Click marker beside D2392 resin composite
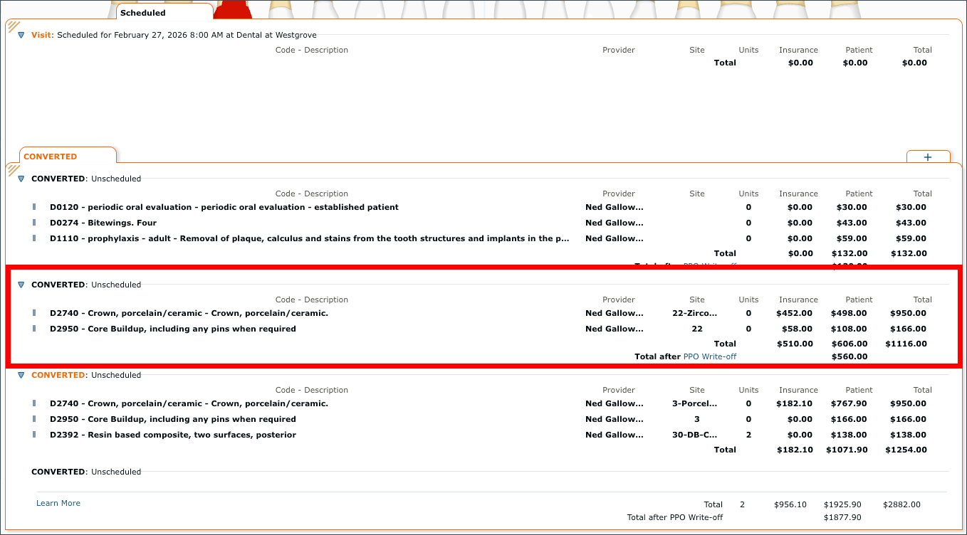The image size is (967, 535). point(33,435)
